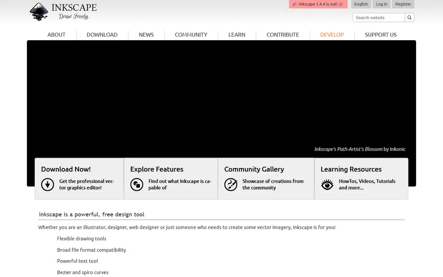This screenshot has height=277, width=443.
Task: Click the Learning Resources eye icon
Action: (x=327, y=185)
